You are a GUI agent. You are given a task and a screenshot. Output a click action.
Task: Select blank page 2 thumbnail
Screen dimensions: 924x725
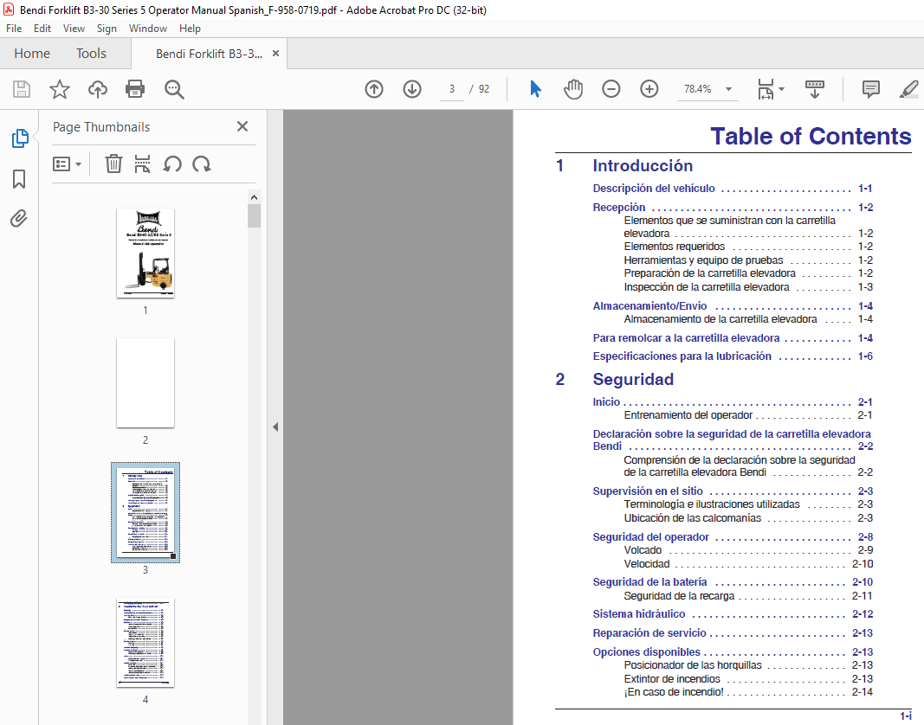point(145,382)
